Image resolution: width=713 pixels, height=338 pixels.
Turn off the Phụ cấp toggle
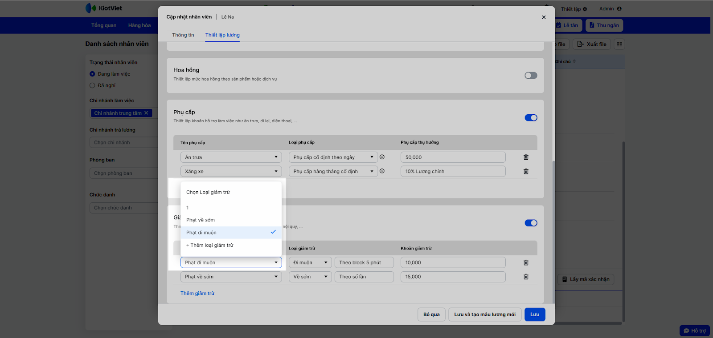tap(531, 118)
